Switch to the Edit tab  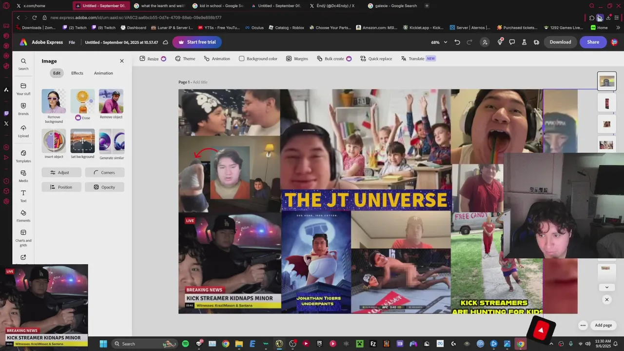[57, 73]
